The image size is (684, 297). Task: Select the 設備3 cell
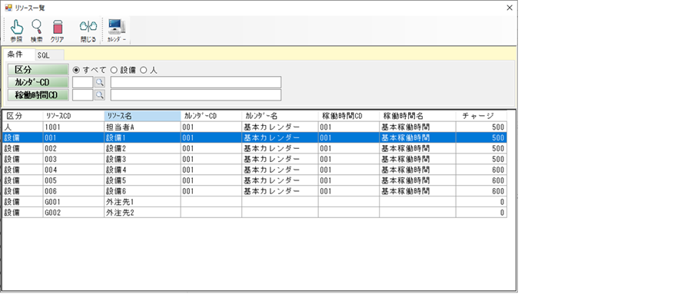(142, 159)
